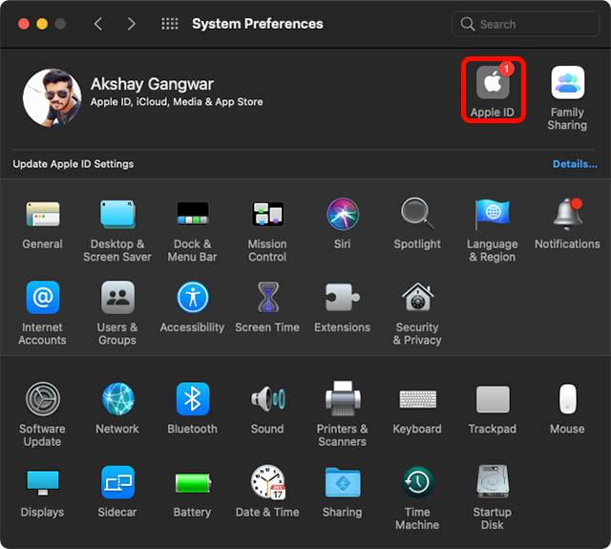Minimize the System Preferences window
The image size is (611, 549).
[x=42, y=24]
